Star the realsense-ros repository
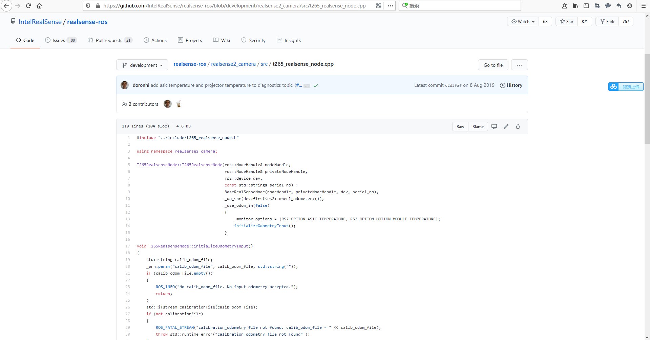 click(x=567, y=21)
